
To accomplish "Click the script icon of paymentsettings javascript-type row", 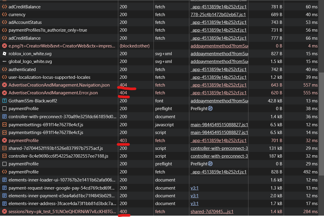I will pyautogui.click(x=4, y=125).
